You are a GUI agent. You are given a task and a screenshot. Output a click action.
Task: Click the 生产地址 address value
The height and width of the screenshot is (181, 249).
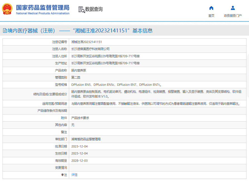105,63
